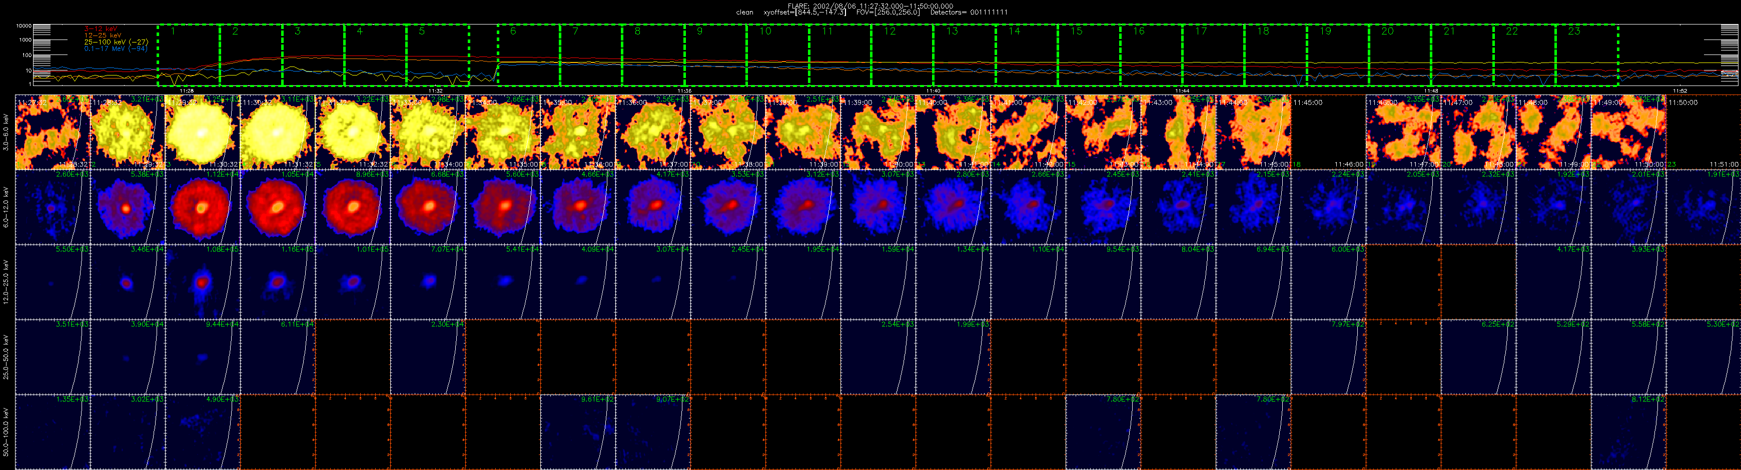
Task: Click the 50.0-100.0 keV row label
Action: pyautogui.click(x=7, y=432)
